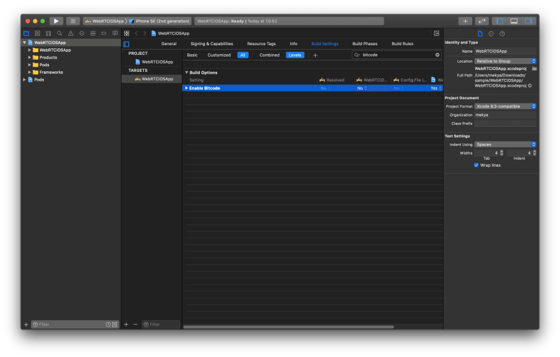Filter by recently modified files clock icon

[x=108, y=325]
